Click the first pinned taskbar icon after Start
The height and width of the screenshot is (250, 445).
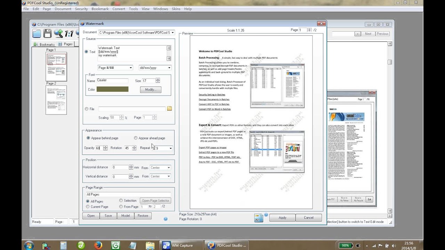point(46,246)
